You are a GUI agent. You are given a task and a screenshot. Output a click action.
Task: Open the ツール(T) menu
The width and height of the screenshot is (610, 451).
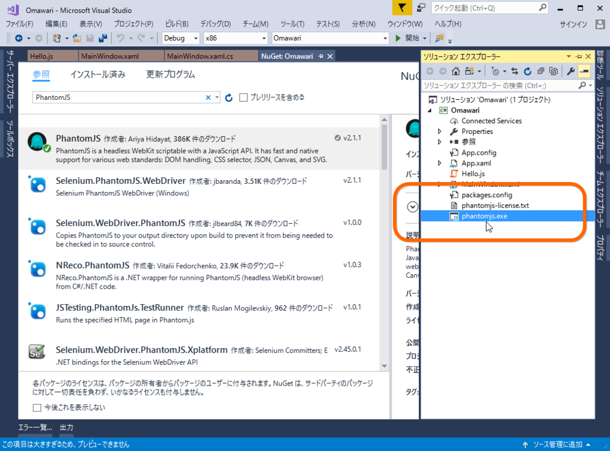click(x=292, y=24)
